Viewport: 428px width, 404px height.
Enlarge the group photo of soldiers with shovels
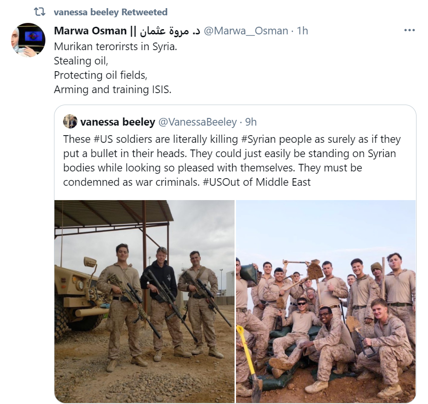point(326,301)
